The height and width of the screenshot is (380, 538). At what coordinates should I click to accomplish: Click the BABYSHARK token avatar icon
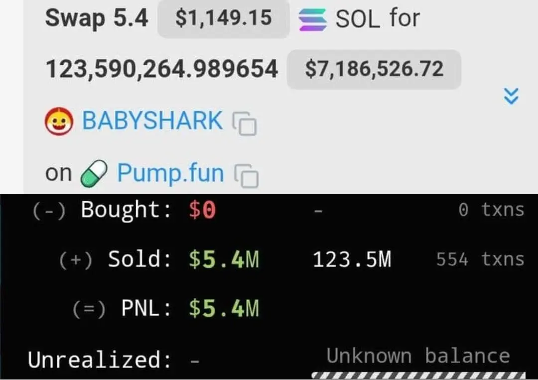click(x=59, y=122)
